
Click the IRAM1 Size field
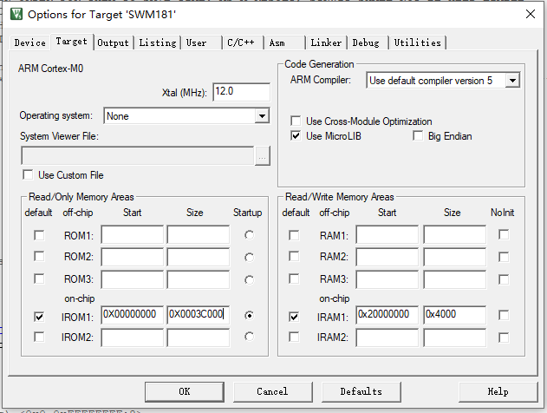(454, 315)
